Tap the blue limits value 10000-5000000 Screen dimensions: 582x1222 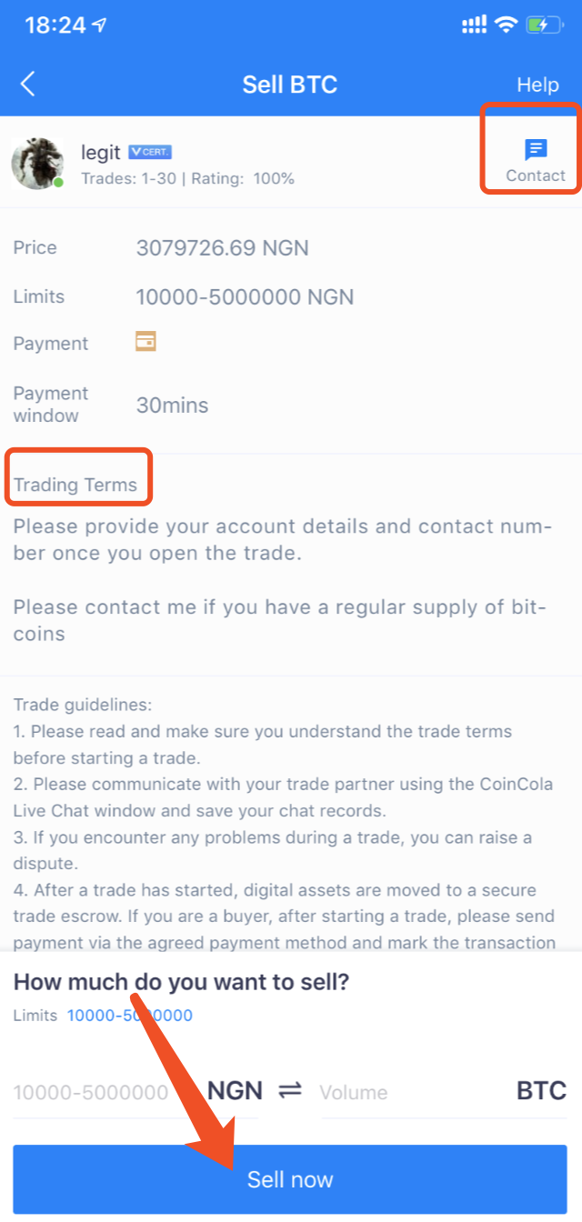(x=129, y=1016)
